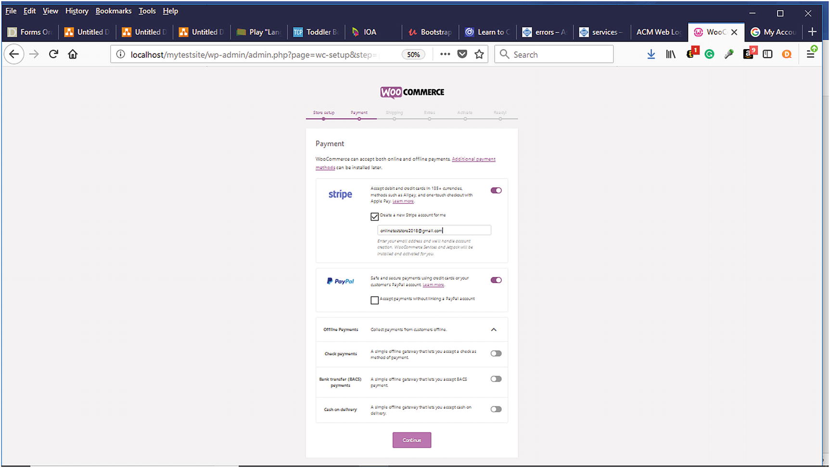This screenshot has height=468, width=830.
Task: Click the extension icon with red badge 1
Action: point(691,53)
